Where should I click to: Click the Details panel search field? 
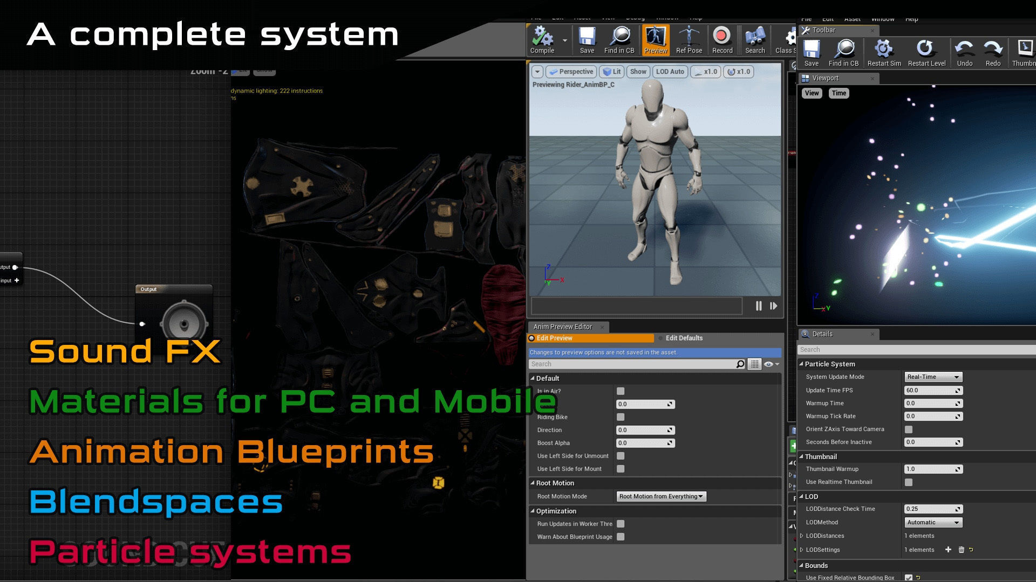click(x=917, y=350)
